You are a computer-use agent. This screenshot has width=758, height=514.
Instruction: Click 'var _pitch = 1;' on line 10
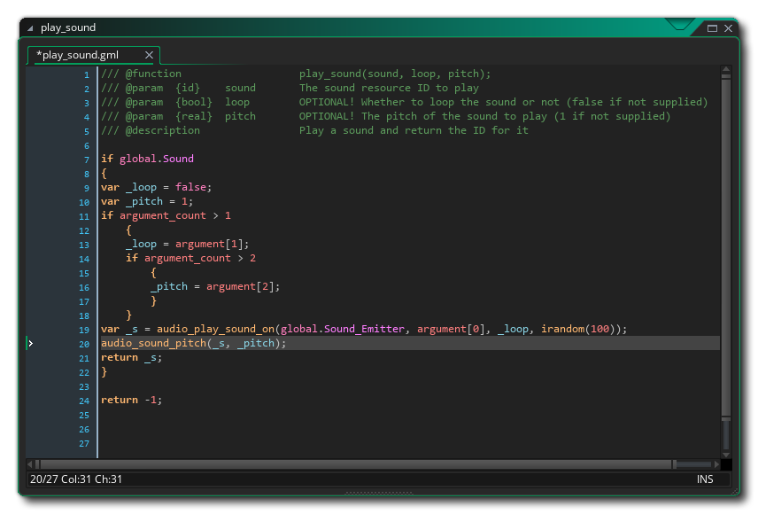point(147,201)
